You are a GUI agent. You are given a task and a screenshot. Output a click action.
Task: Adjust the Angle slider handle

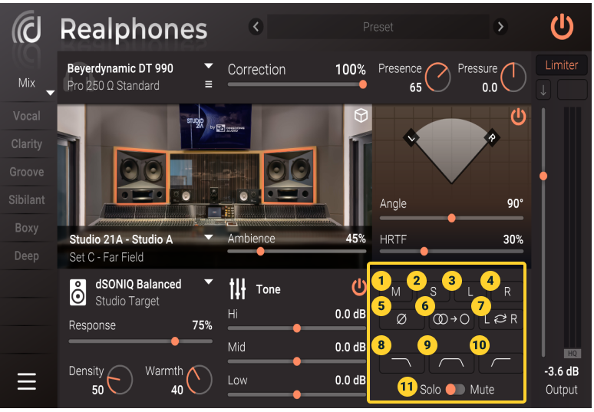pos(451,218)
